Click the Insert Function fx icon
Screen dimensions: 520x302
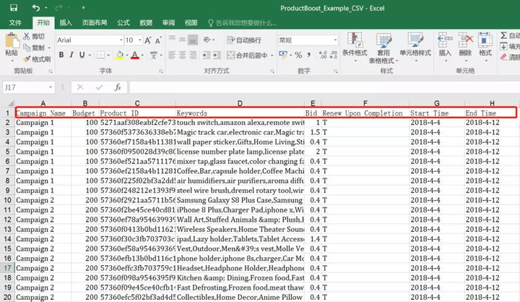117,87
